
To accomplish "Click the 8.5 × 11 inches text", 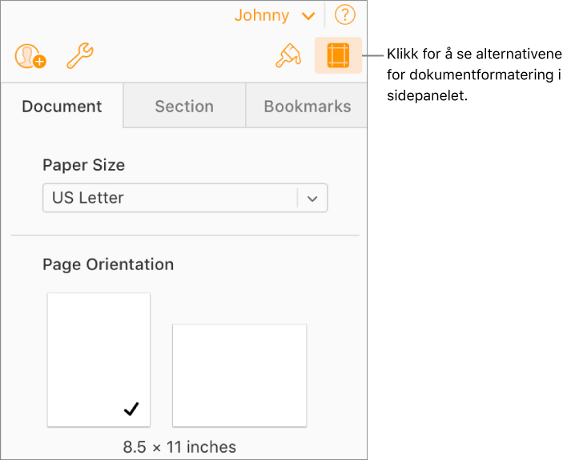I will (179, 447).
